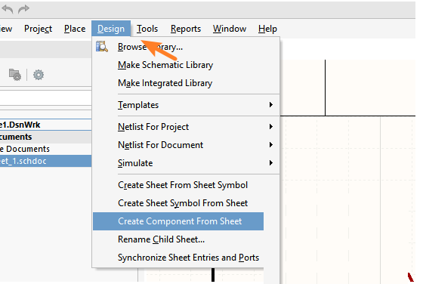Open the settings gear icon in panel

39,75
